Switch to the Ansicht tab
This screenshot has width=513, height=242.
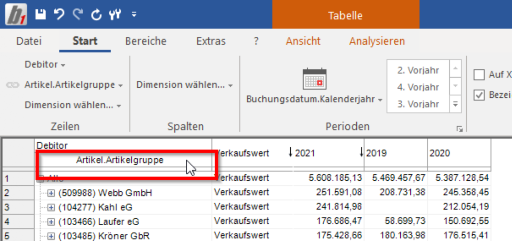(x=303, y=41)
